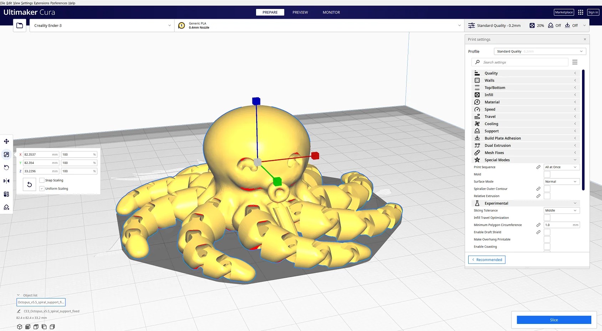Screen dimensions: 602x331
Task: Toggle the Enable Draft Shield checkbox
Action: pos(547,232)
